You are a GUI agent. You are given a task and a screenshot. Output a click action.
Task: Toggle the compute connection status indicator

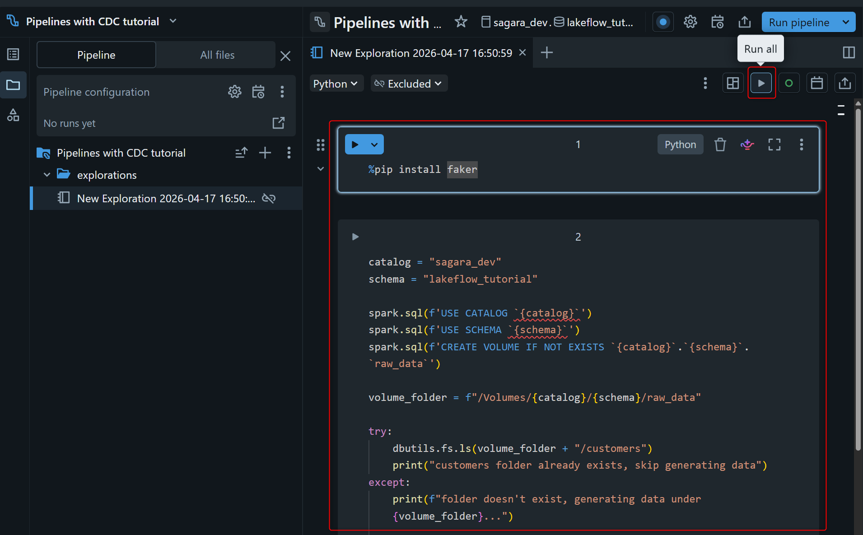[788, 83]
